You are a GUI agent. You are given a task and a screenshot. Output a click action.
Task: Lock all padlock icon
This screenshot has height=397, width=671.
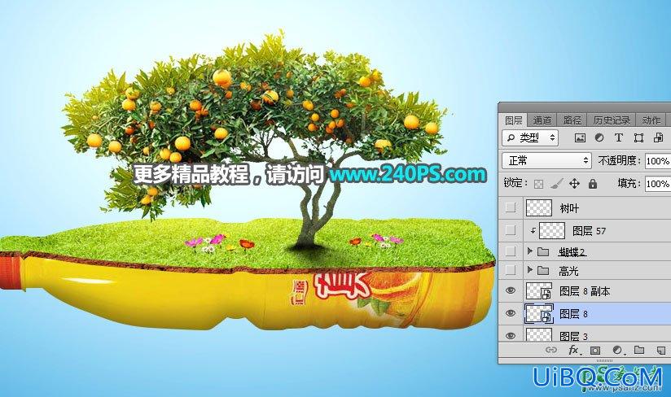click(x=592, y=184)
